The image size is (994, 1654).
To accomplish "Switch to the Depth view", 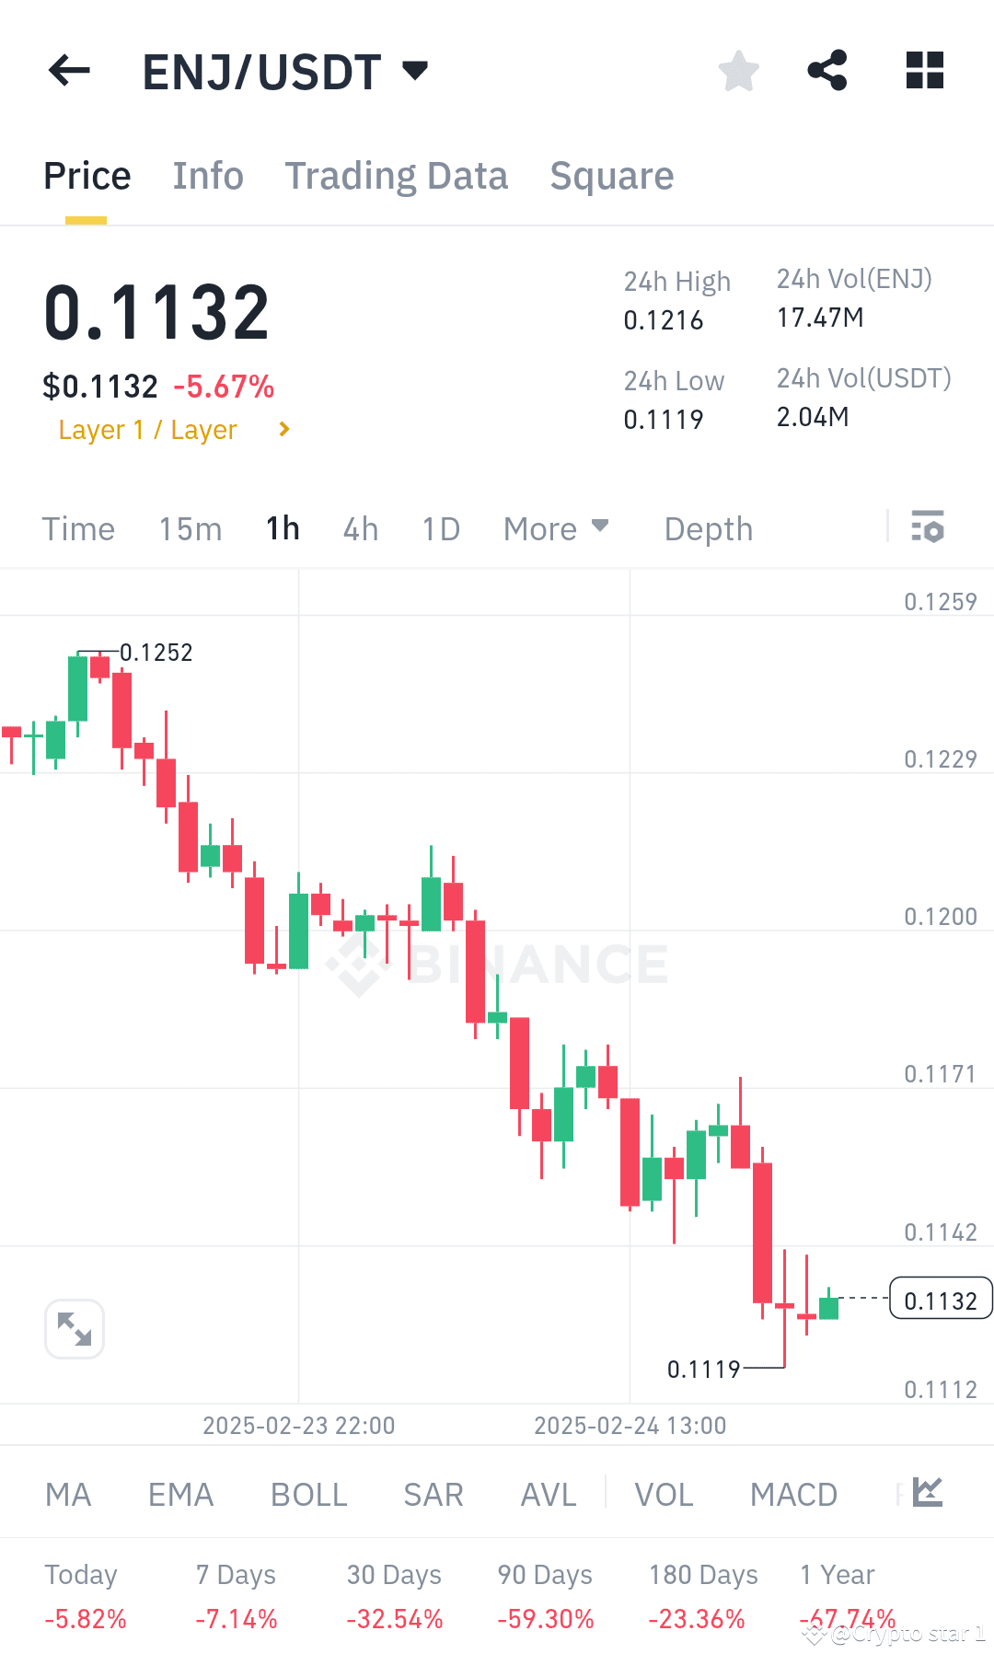I will pos(708,528).
